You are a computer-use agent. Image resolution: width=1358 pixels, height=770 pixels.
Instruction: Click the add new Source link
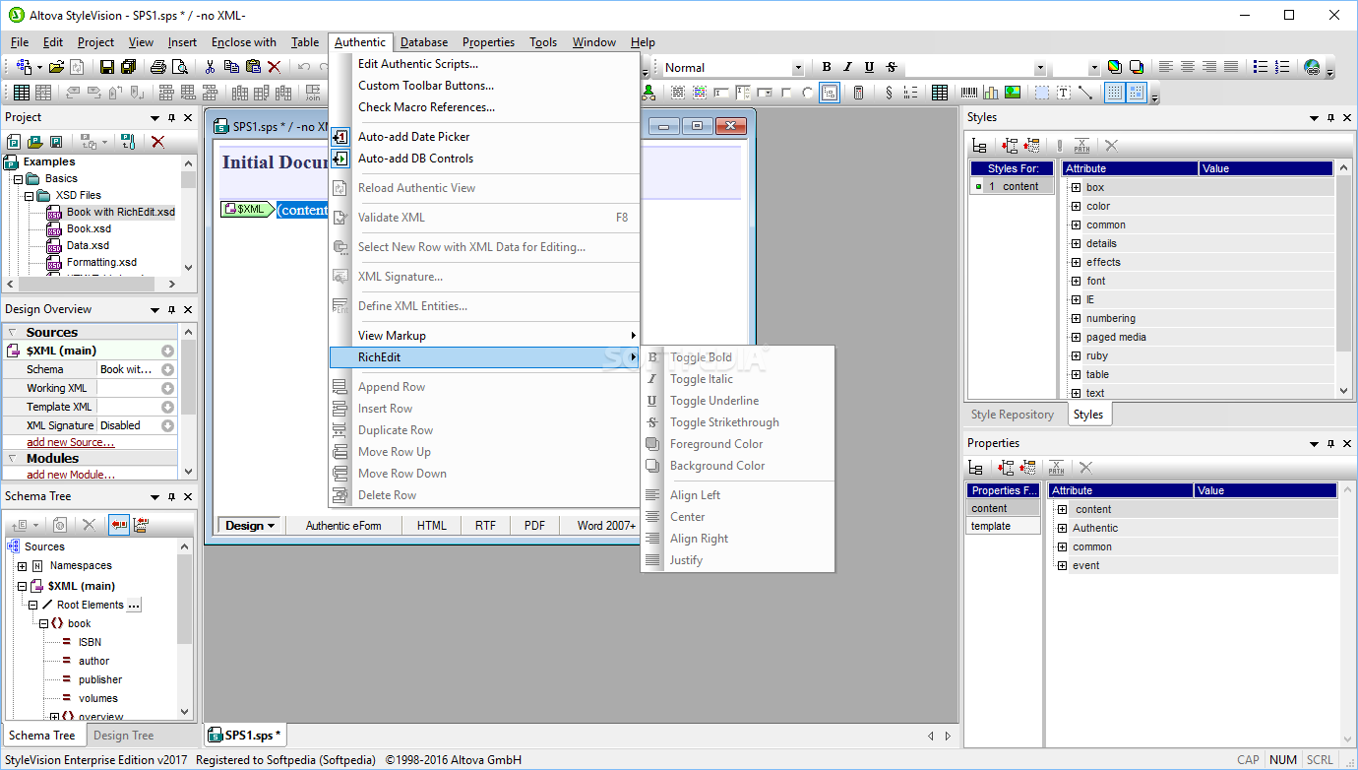(70, 443)
